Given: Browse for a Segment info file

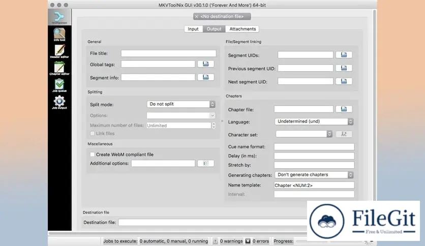Looking at the screenshot, I should [206, 77].
